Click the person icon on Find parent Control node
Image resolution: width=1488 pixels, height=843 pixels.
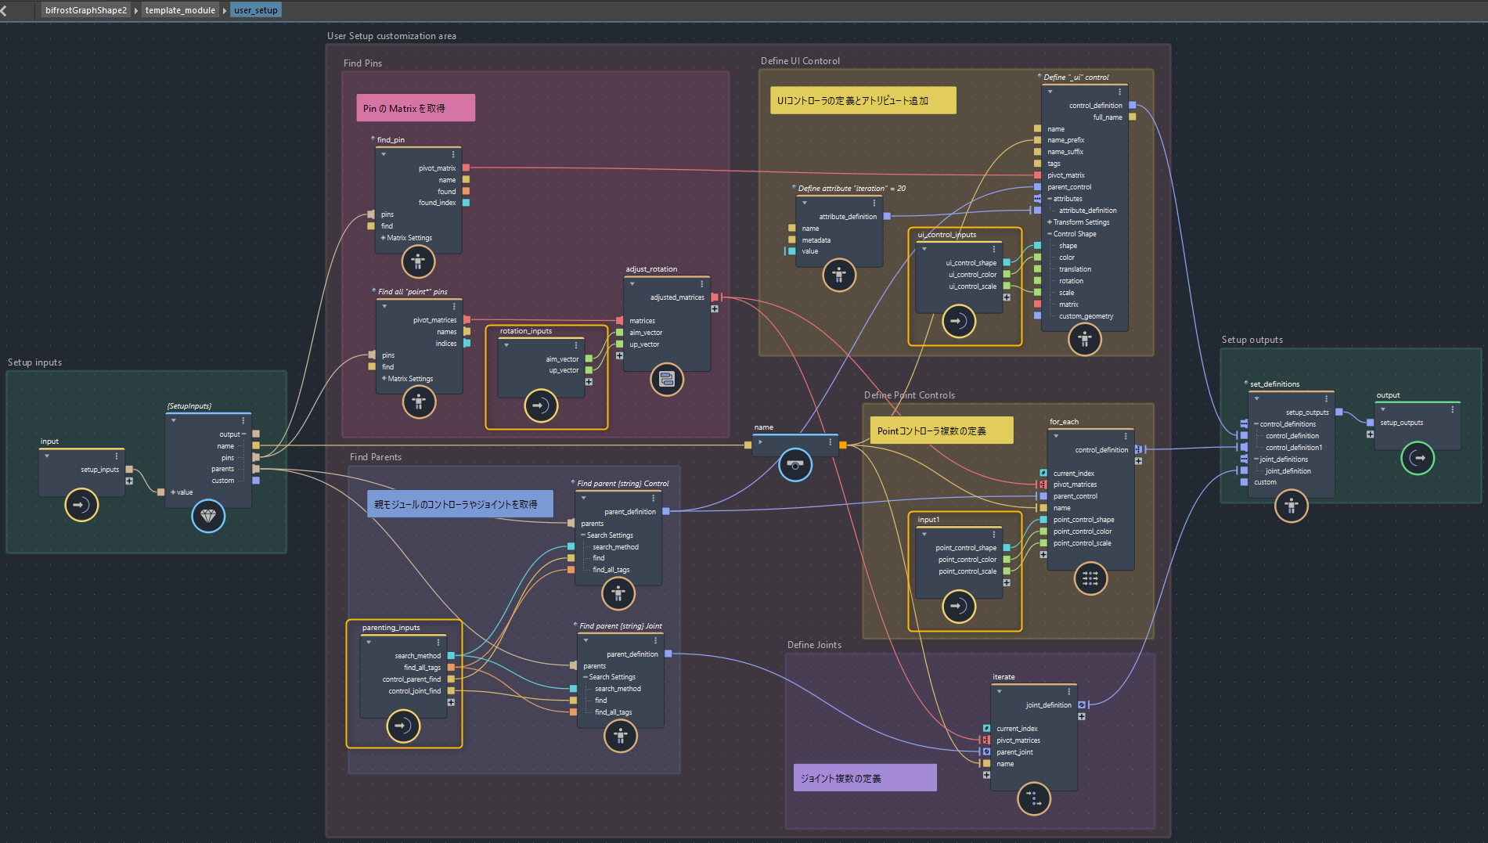point(618,593)
